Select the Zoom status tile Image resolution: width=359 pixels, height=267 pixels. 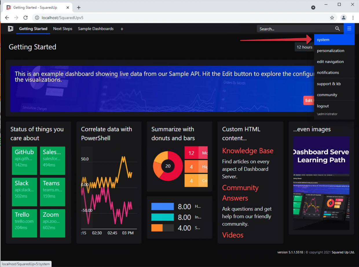[x=52, y=223]
